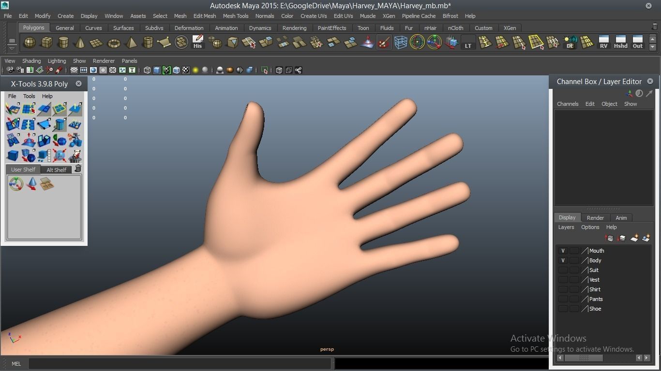Select the Sculpt Geometry brush shelf icon
This screenshot has height=371, width=661.
click(384, 43)
